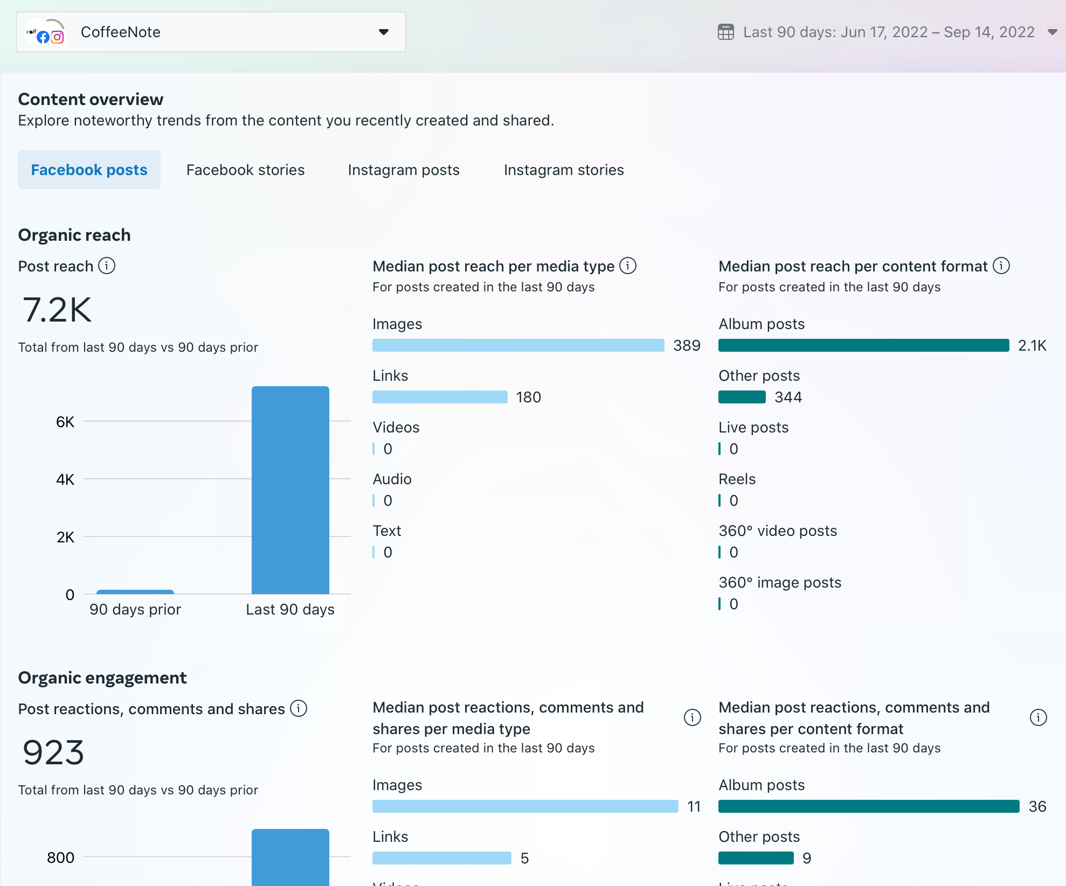Screen dimensions: 1066x886
Task: Click the Last 90 days reach bar
Action: [290, 490]
